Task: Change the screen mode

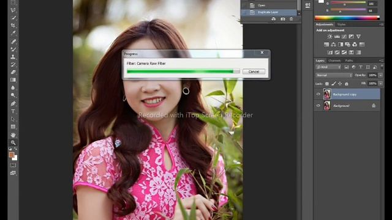Action: pos(13,173)
